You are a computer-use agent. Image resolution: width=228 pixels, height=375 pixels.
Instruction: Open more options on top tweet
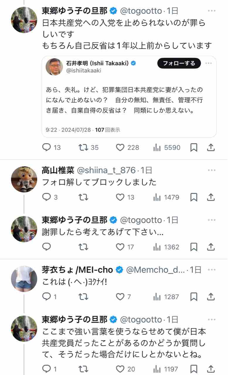(212, 11)
